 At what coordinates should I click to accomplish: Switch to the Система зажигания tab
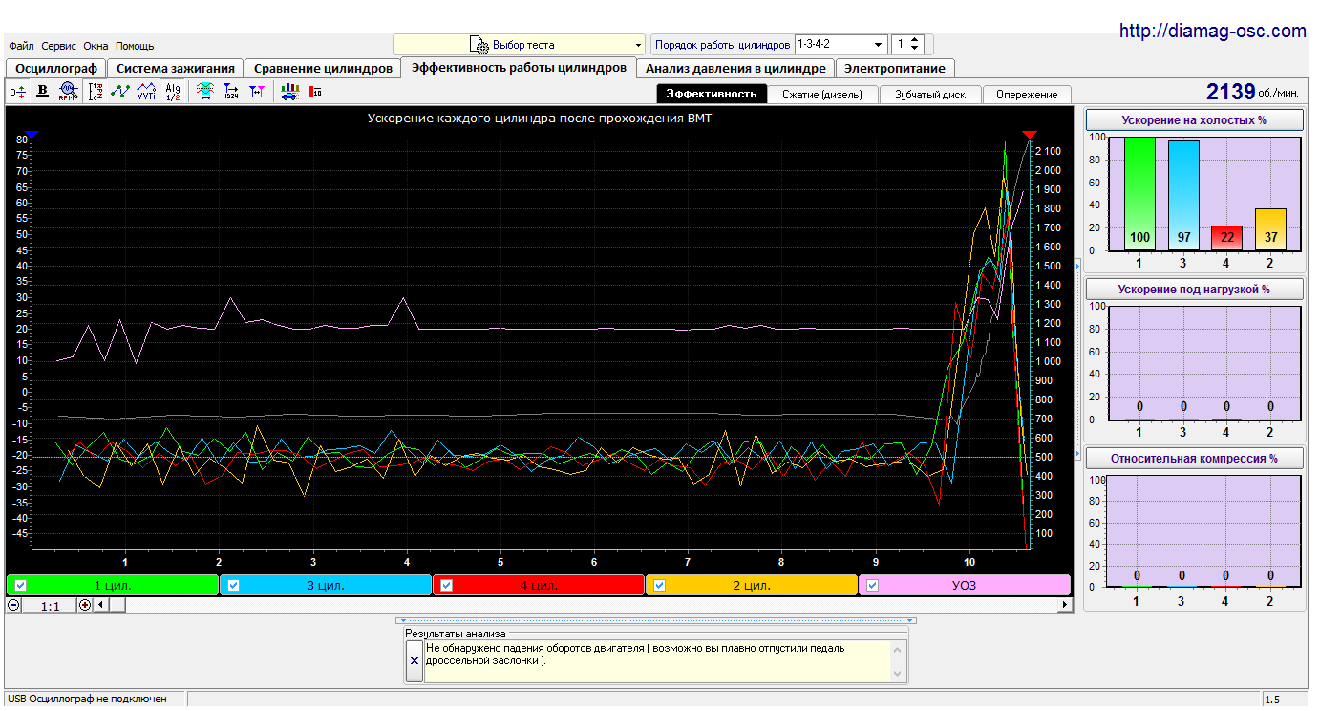point(176,69)
